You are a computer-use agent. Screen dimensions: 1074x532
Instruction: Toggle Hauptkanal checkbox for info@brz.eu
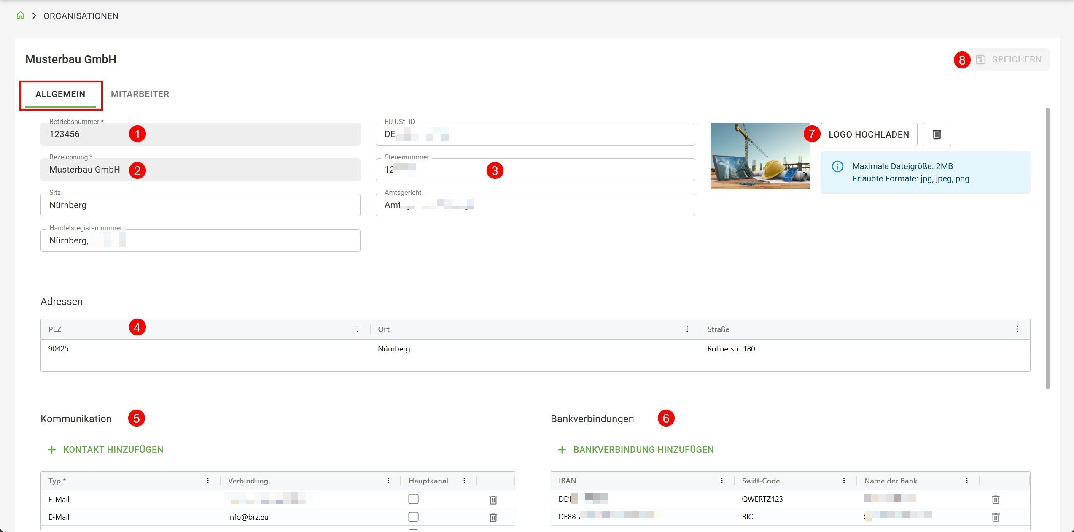coord(413,517)
